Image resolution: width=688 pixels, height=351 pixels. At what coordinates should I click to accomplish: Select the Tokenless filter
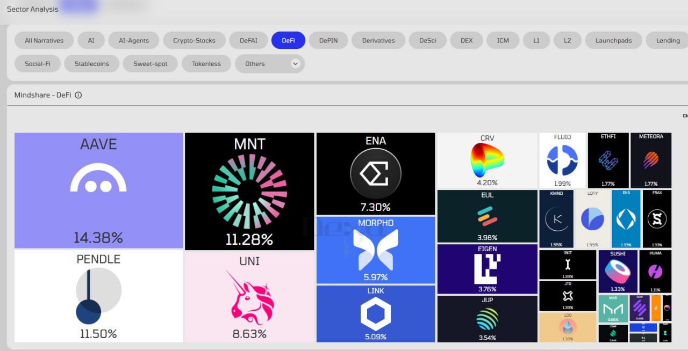pos(206,63)
